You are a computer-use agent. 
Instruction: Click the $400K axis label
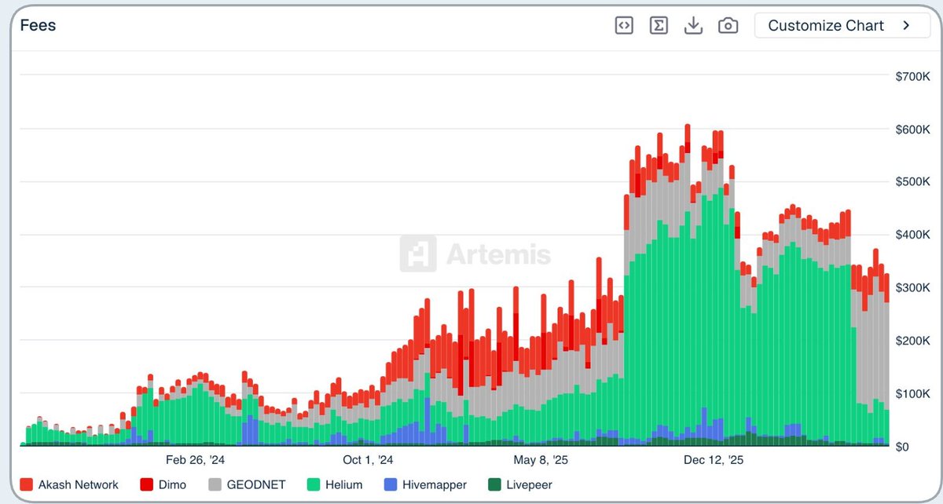click(912, 235)
